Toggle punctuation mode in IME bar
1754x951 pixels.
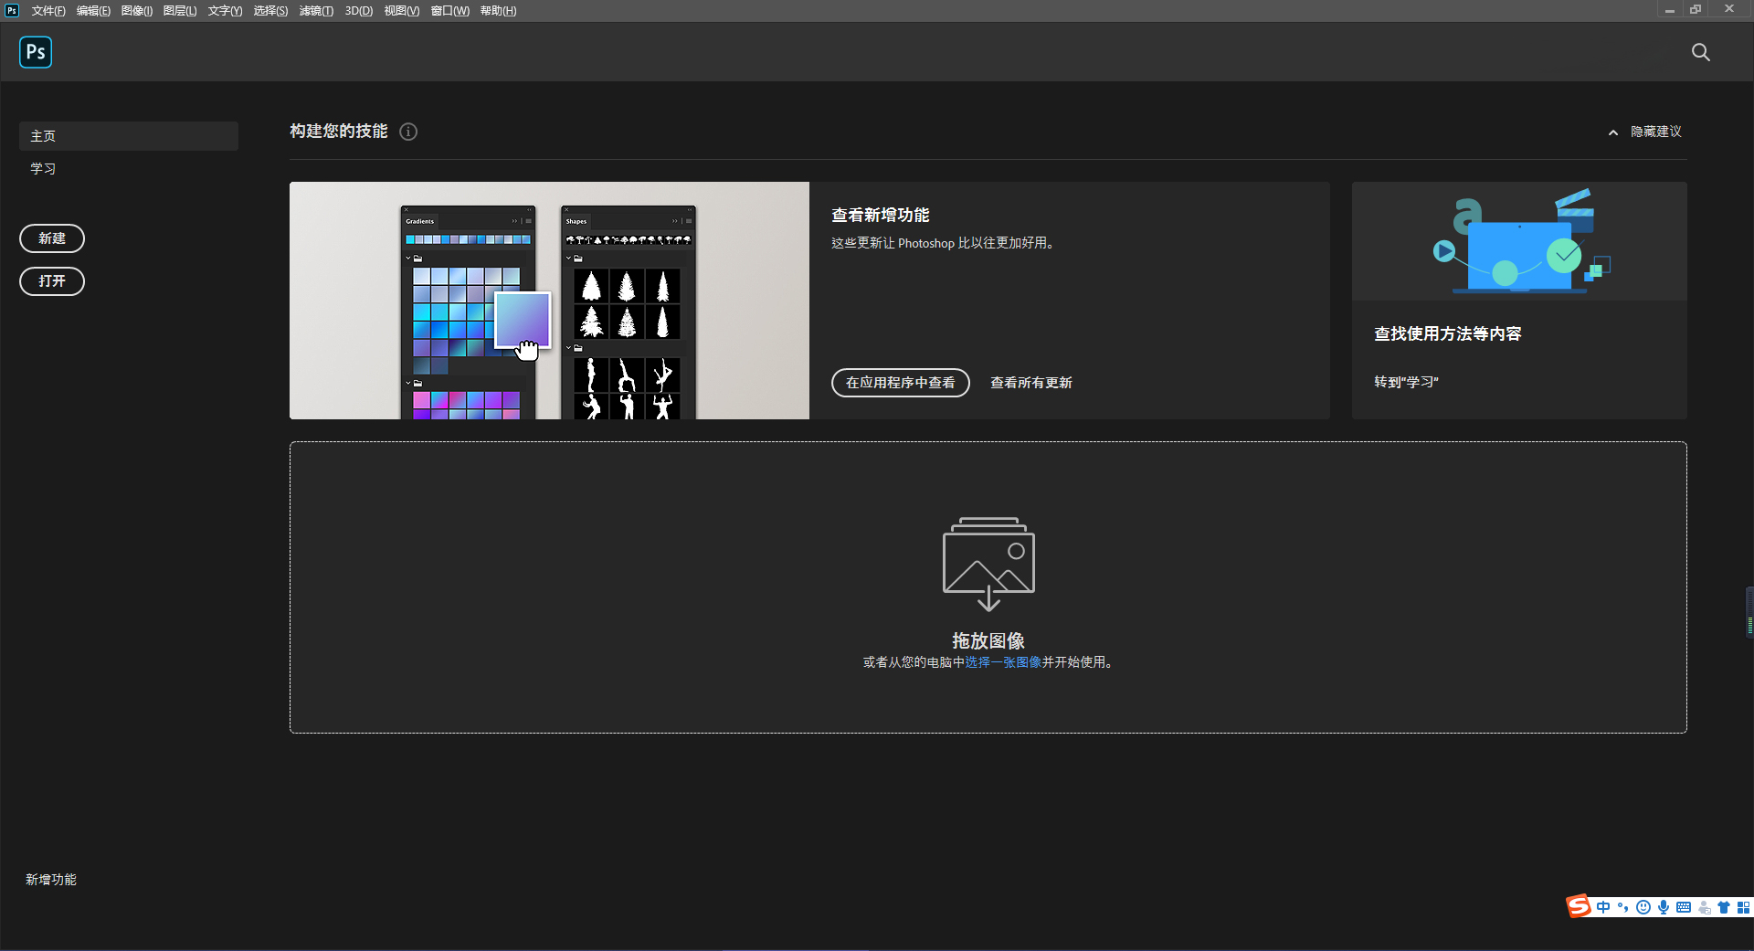point(1623,907)
